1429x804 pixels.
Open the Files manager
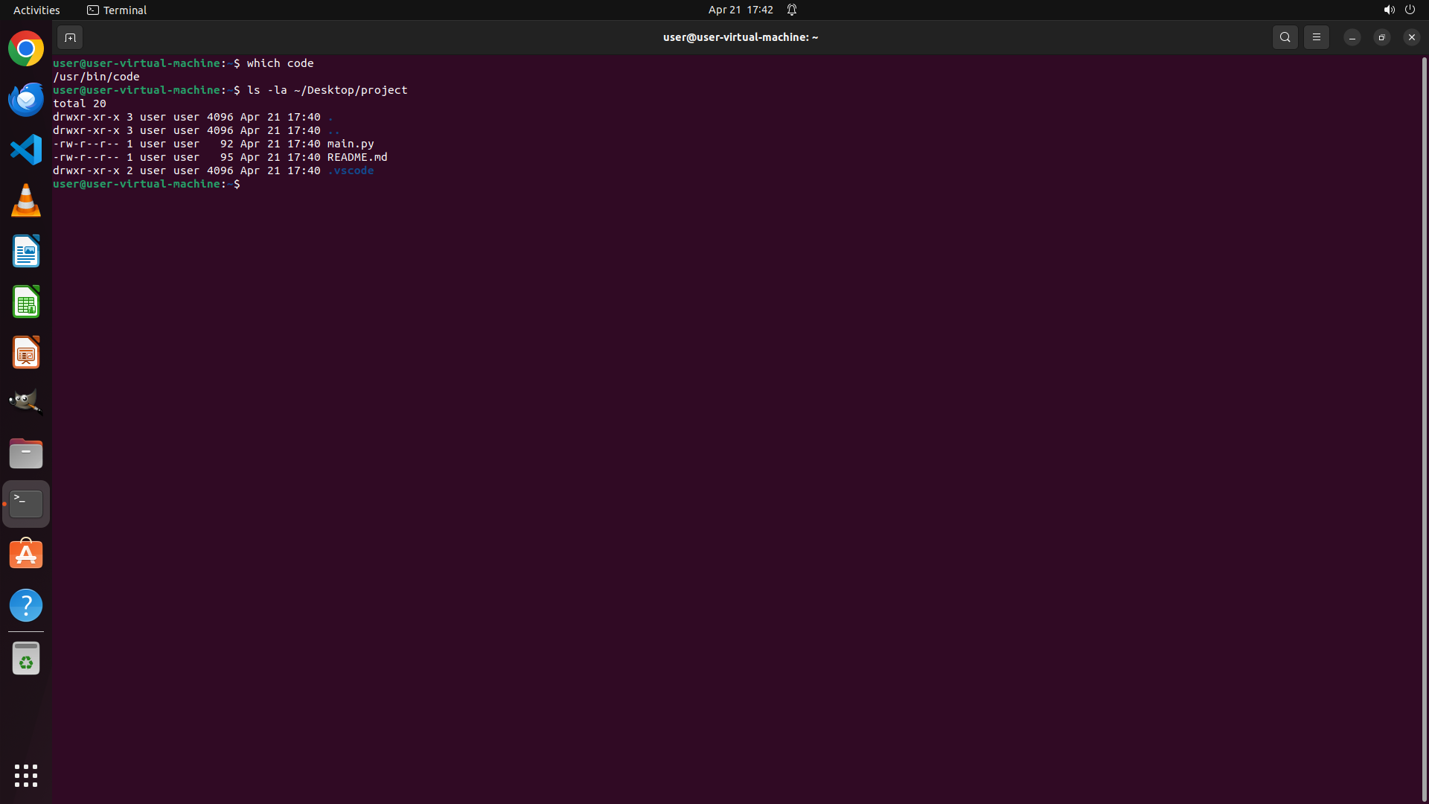pos(26,453)
